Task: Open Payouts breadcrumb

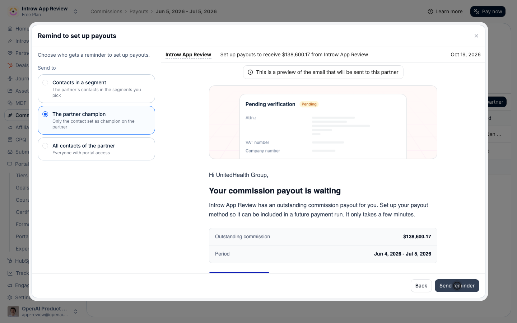Action: (139, 11)
